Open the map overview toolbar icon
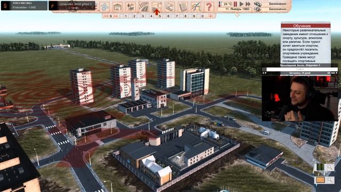This screenshot has width=341, height=192. tap(196, 7)
